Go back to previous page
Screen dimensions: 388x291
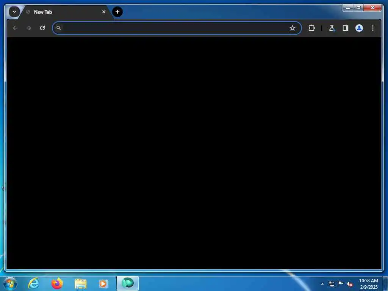pos(15,28)
